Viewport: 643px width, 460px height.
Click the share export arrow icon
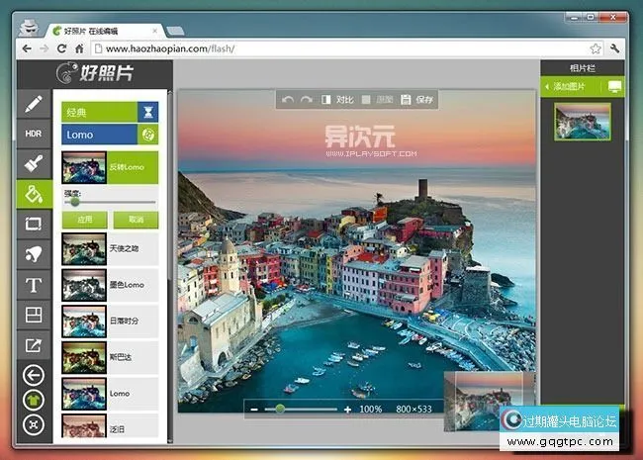click(x=34, y=345)
